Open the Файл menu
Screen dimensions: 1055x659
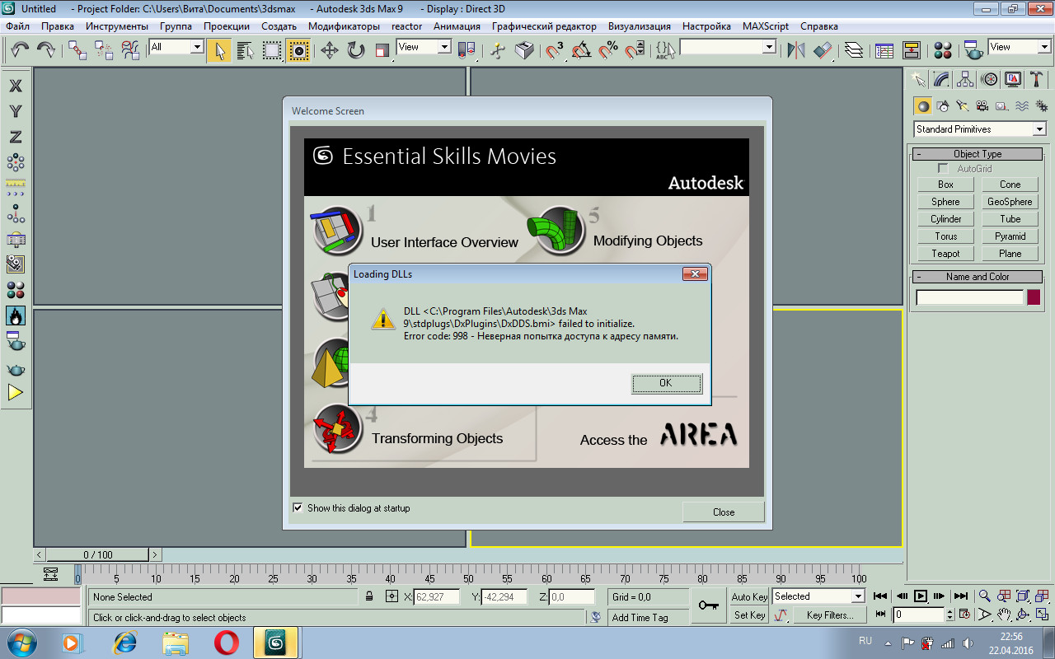[x=18, y=26]
